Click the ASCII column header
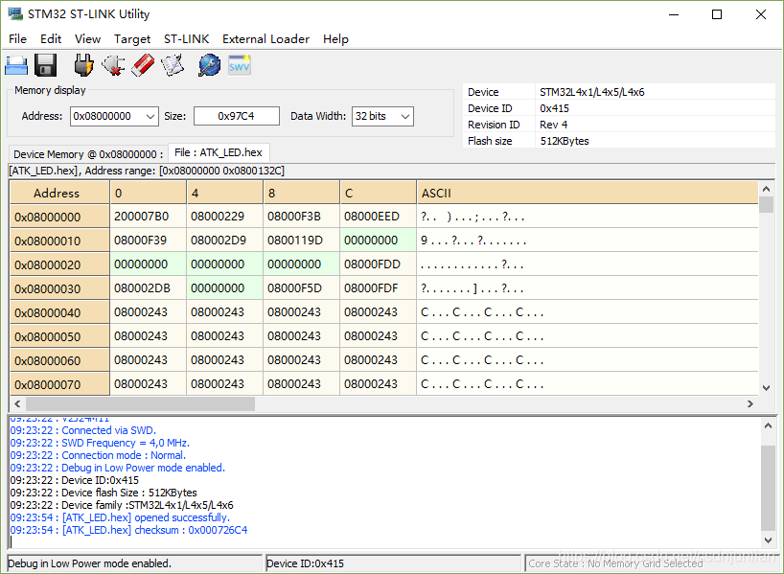This screenshot has height=574, width=784. tap(587, 193)
